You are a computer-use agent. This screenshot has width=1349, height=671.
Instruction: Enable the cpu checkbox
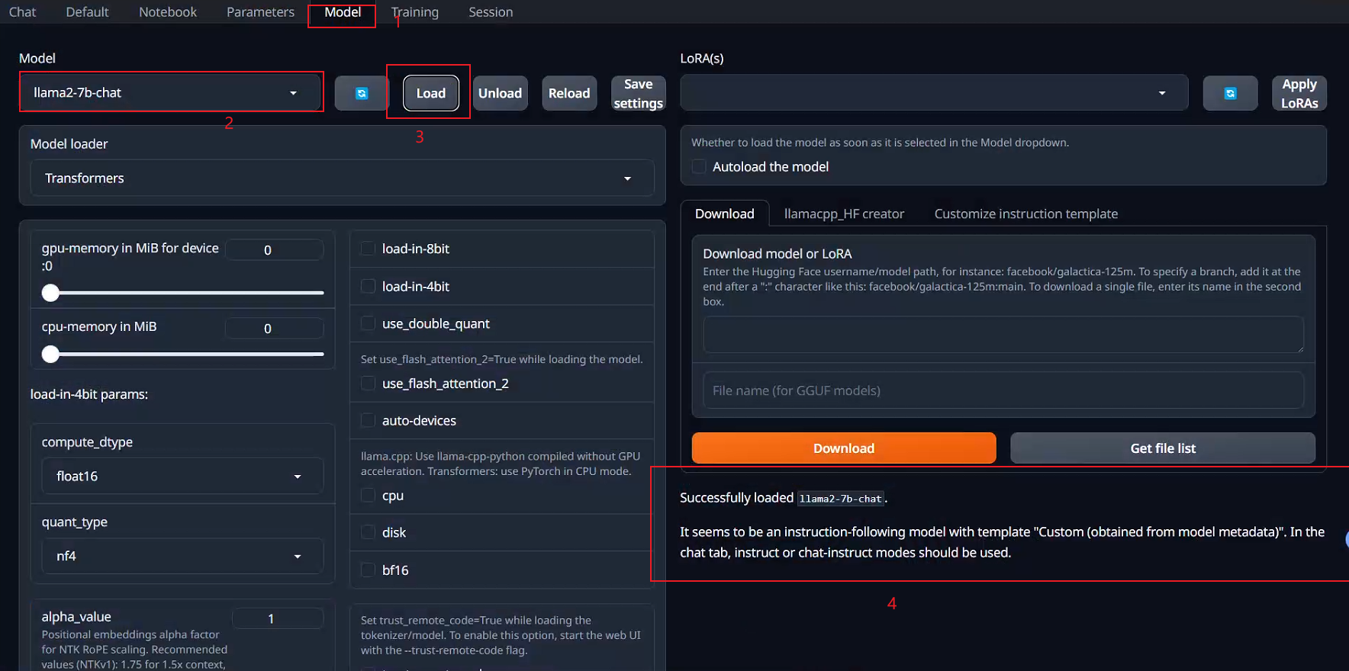tap(369, 495)
